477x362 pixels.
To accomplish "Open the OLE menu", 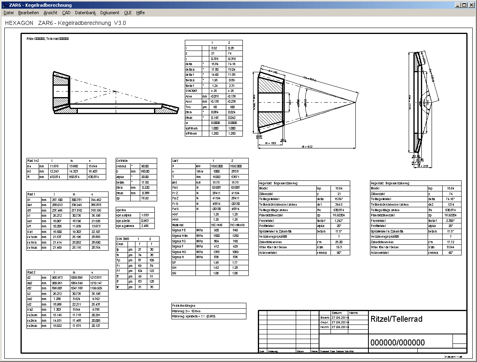I will [128, 13].
